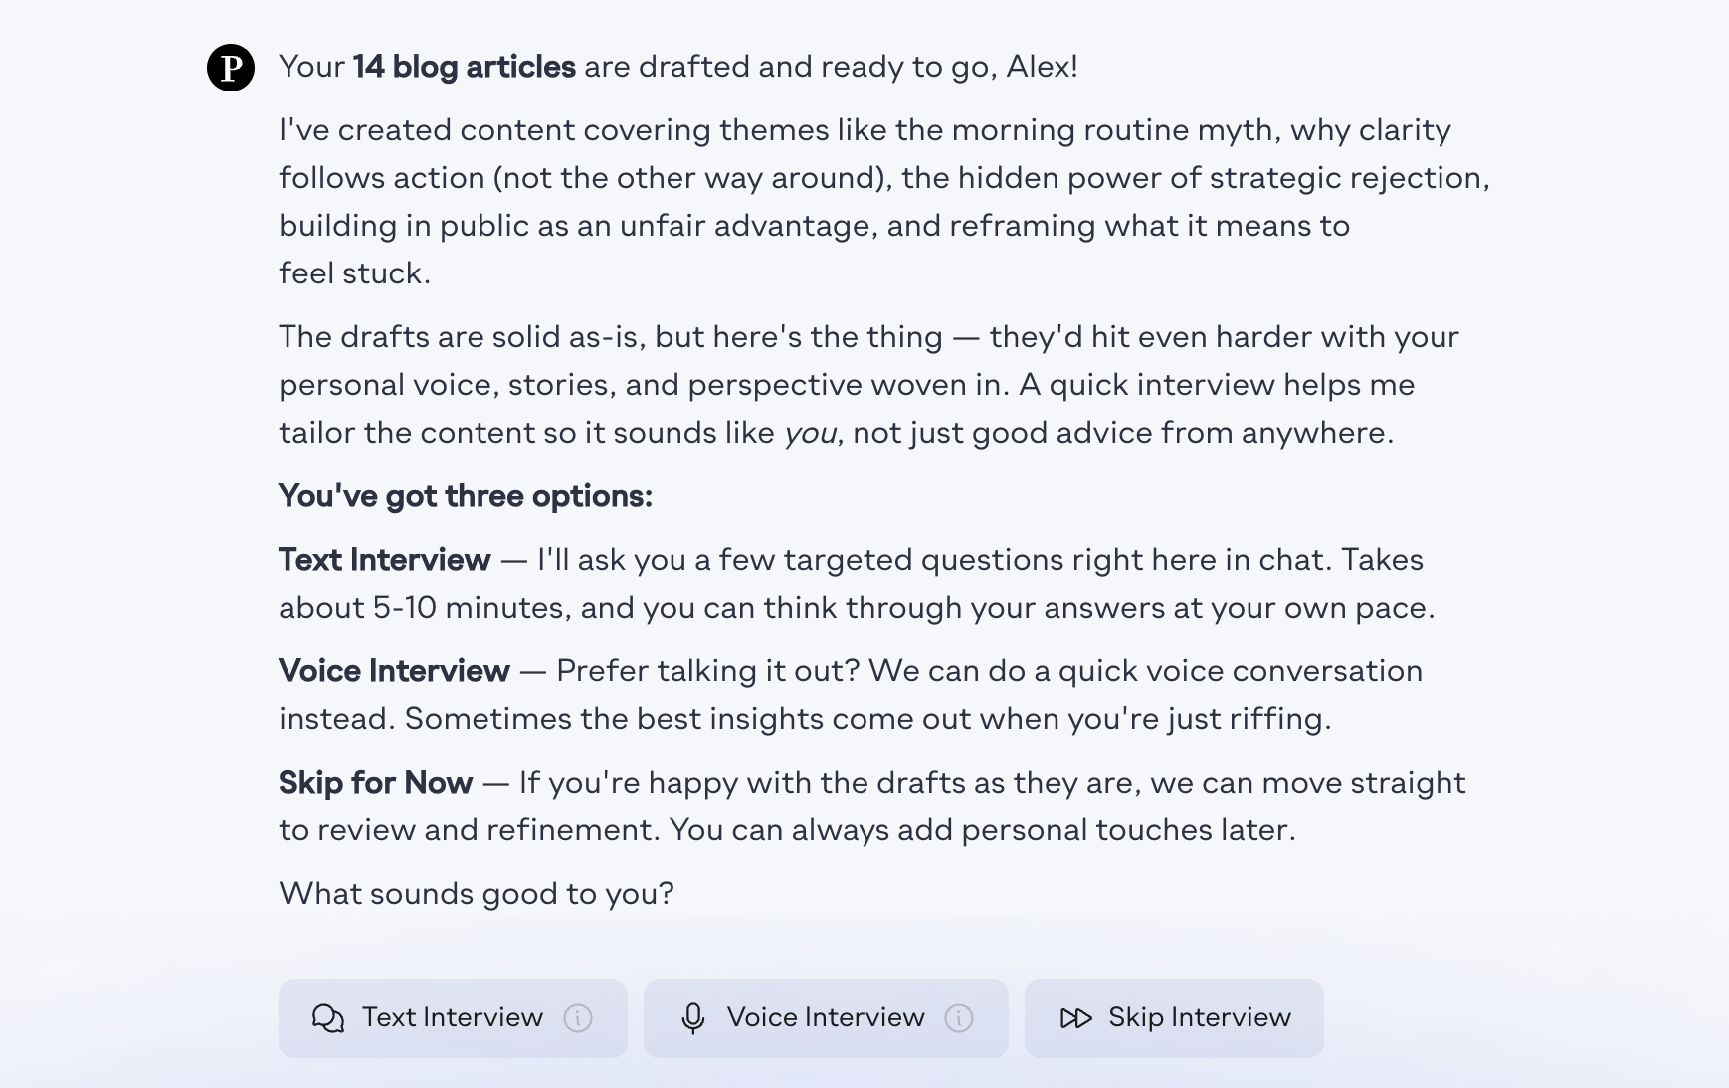The image size is (1729, 1088).
Task: Open the info icon beside Text Interview
Action: (x=578, y=1018)
